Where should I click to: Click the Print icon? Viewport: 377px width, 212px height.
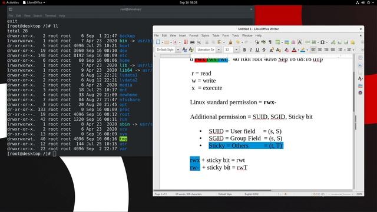point(193,42)
